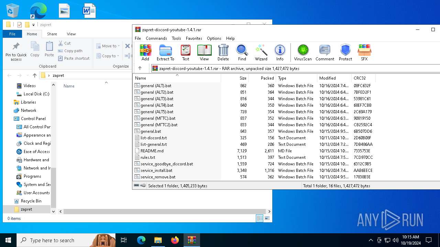
Task: Click Cut in Explorer clipboard group
Action: click(64, 43)
